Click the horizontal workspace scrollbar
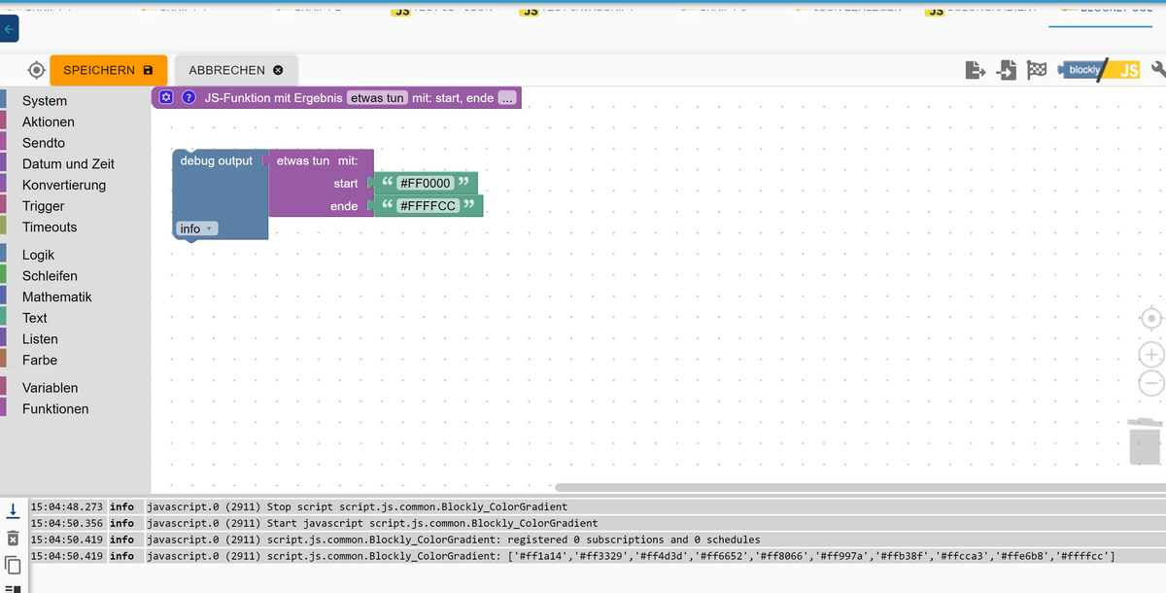Screen dimensions: 1166x593 pyautogui.click(x=860, y=487)
